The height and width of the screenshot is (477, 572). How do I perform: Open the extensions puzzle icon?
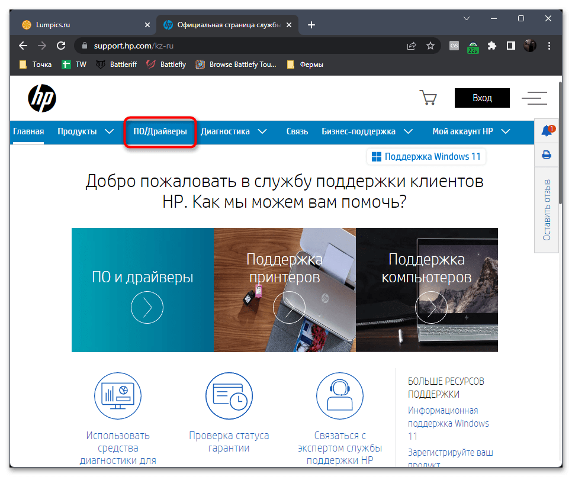point(491,46)
